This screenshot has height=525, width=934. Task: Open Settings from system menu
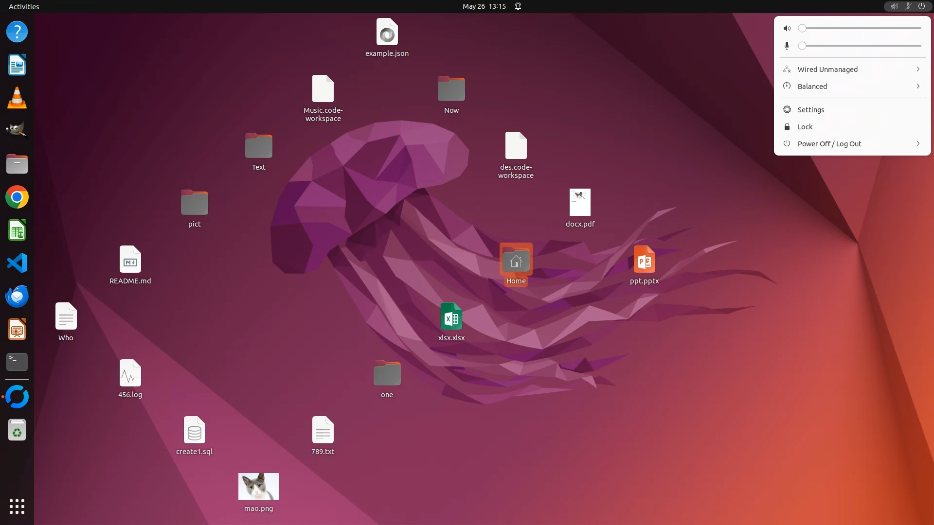click(810, 110)
